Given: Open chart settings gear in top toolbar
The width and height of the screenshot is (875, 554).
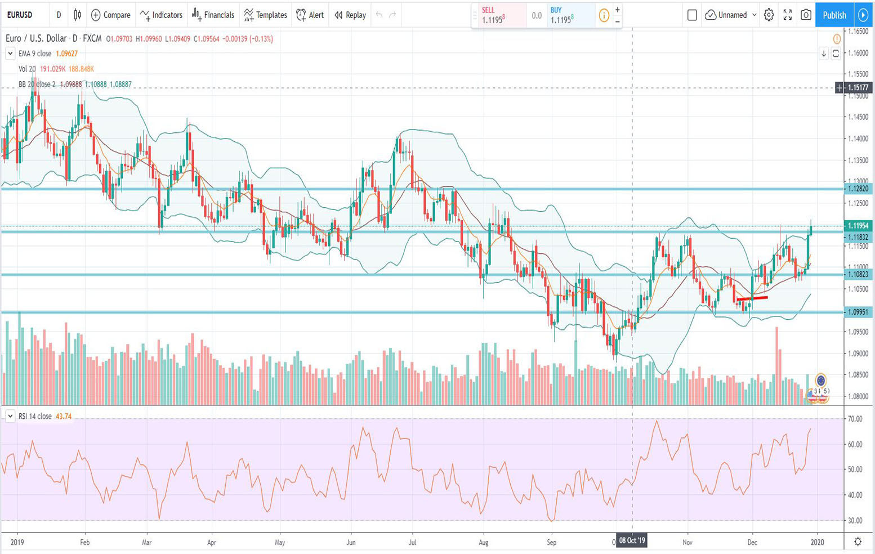Looking at the screenshot, I should click(x=769, y=15).
